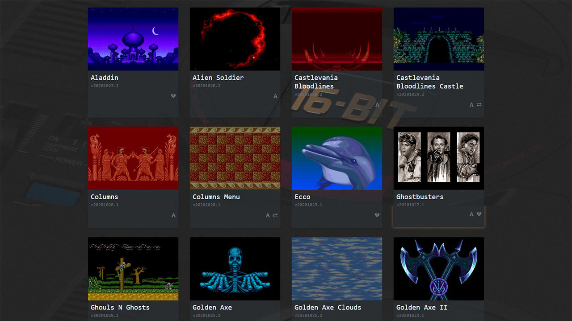The height and width of the screenshot is (321, 572).
Task: Select the "Ecco" title
Action: 302,197
